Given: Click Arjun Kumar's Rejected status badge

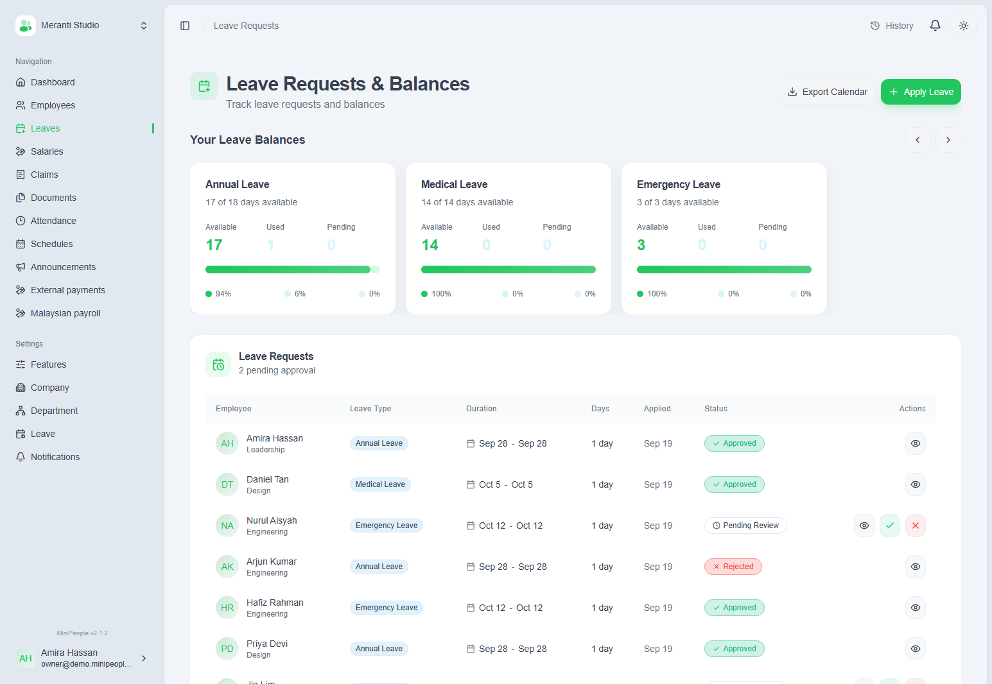Looking at the screenshot, I should coord(733,567).
